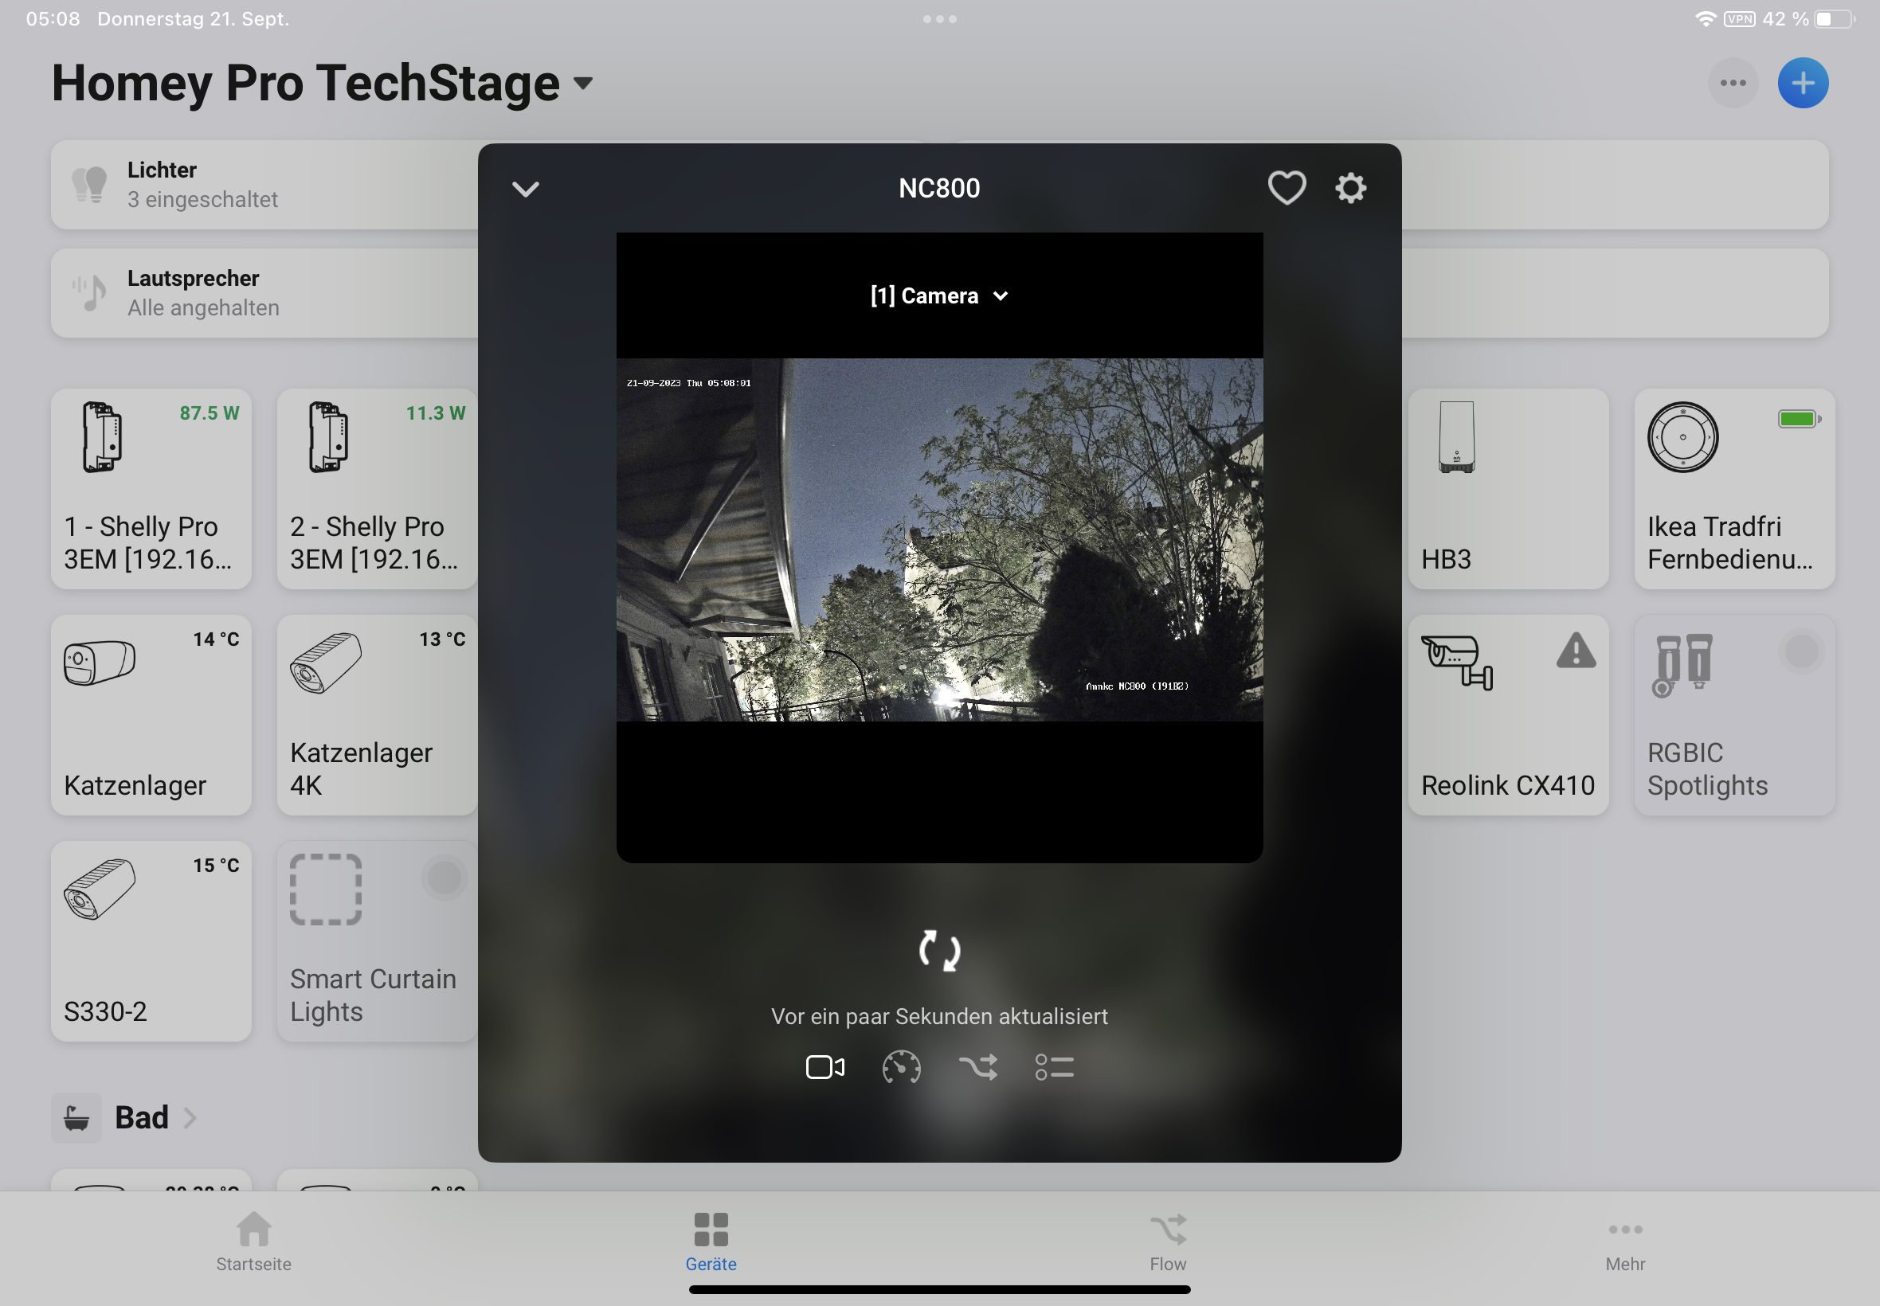Select the camera view icon
Viewport: 1880px width, 1306px height.
(x=824, y=1067)
